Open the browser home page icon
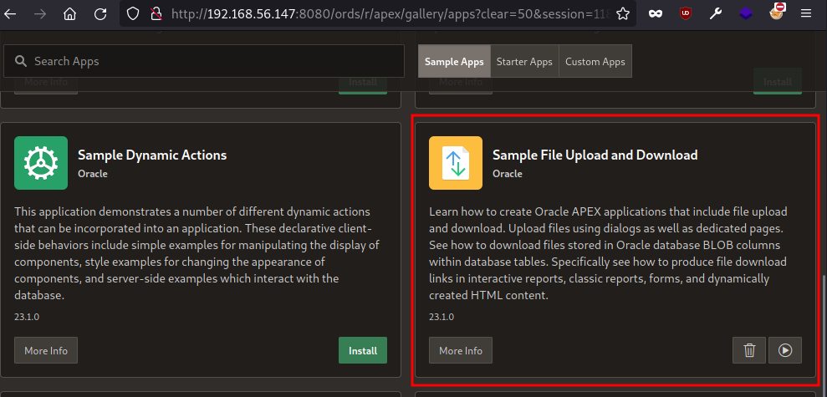827x397 pixels. tap(69, 13)
